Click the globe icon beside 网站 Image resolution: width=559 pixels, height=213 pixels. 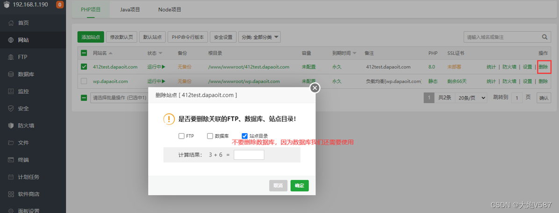(x=11, y=40)
